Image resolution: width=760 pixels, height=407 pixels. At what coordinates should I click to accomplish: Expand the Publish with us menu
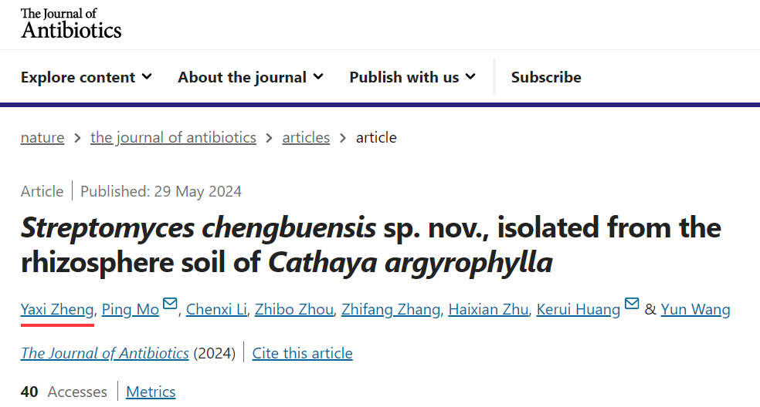[412, 77]
